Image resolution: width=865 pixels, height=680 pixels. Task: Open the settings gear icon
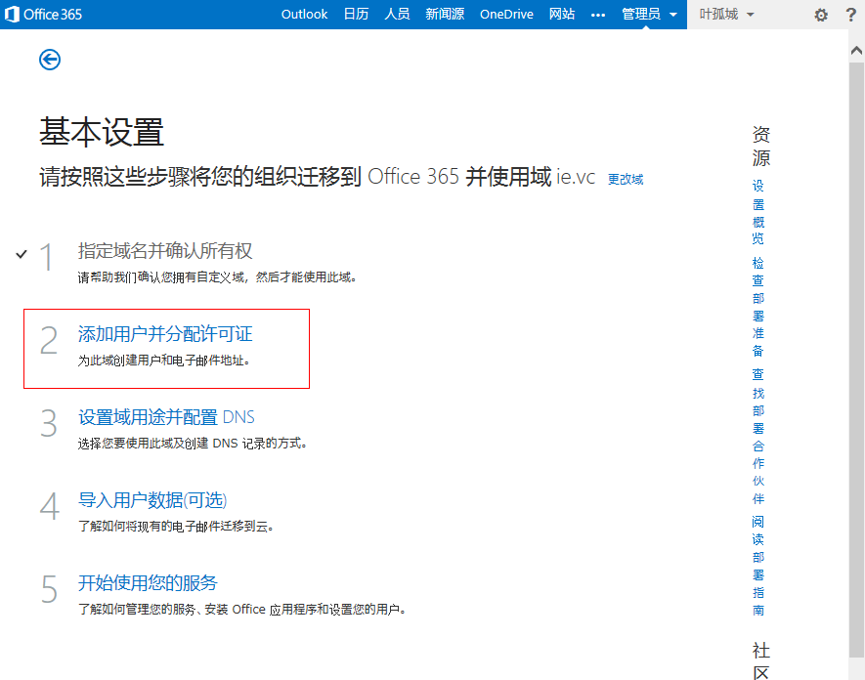click(821, 15)
